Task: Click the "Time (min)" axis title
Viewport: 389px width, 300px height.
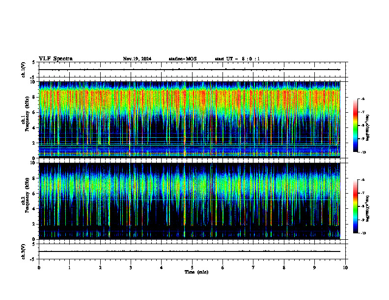Action: point(196,272)
